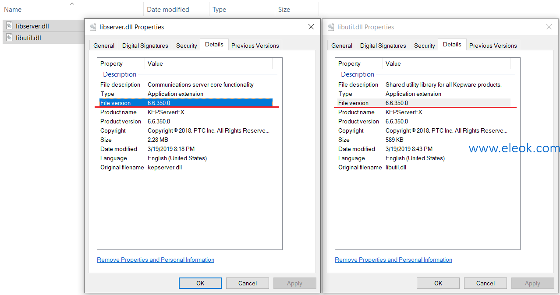Click the 'libutil.dll' original filename value
Image resolution: width=560 pixels, height=295 pixels.
396,167
